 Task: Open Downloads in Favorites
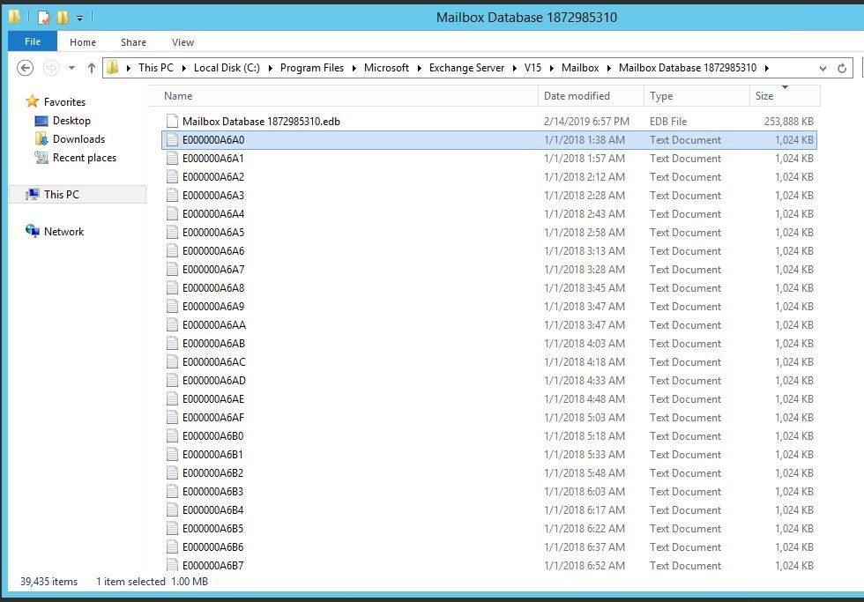78,138
